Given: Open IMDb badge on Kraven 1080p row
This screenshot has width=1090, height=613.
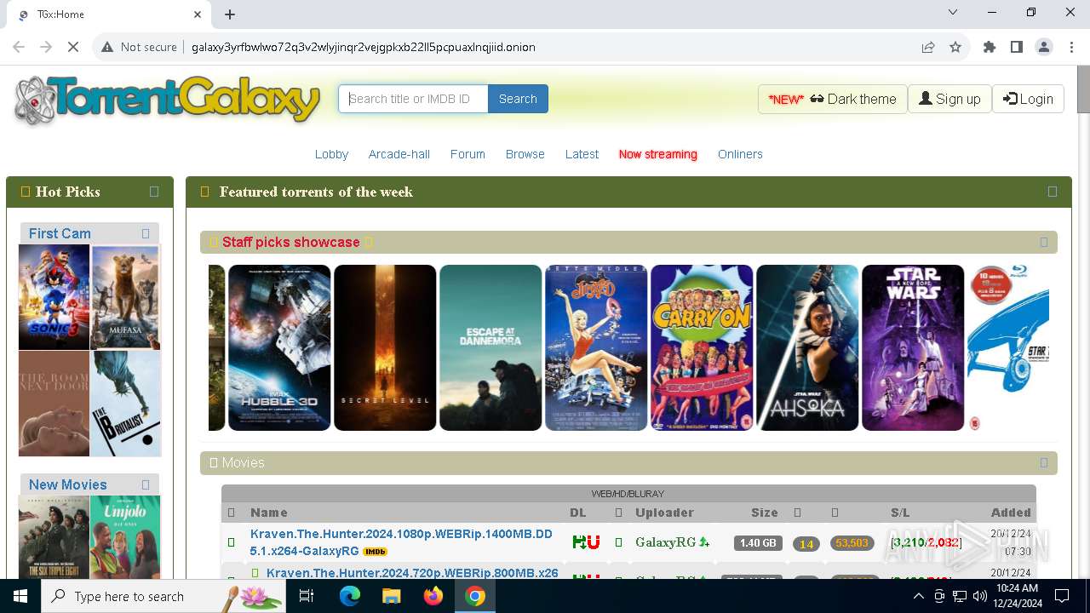Looking at the screenshot, I should click(375, 552).
